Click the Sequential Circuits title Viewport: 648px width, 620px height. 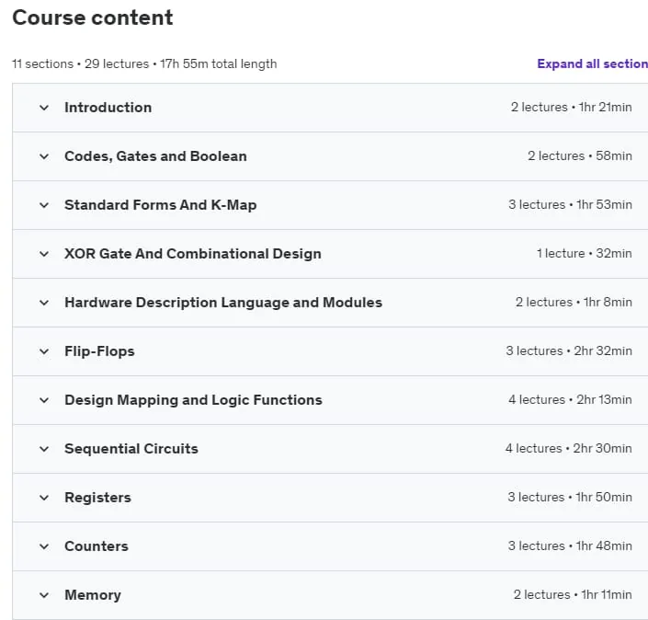pos(131,449)
